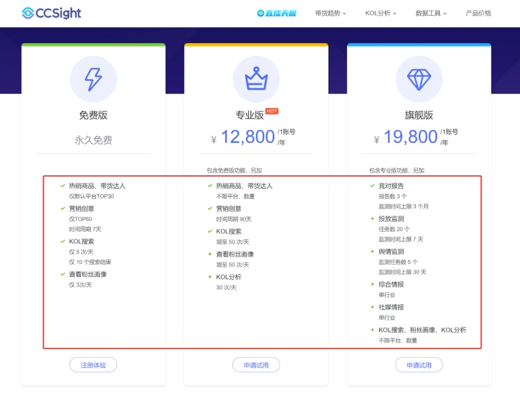Expand the KOL分析 dropdown in navigation

[380, 13]
